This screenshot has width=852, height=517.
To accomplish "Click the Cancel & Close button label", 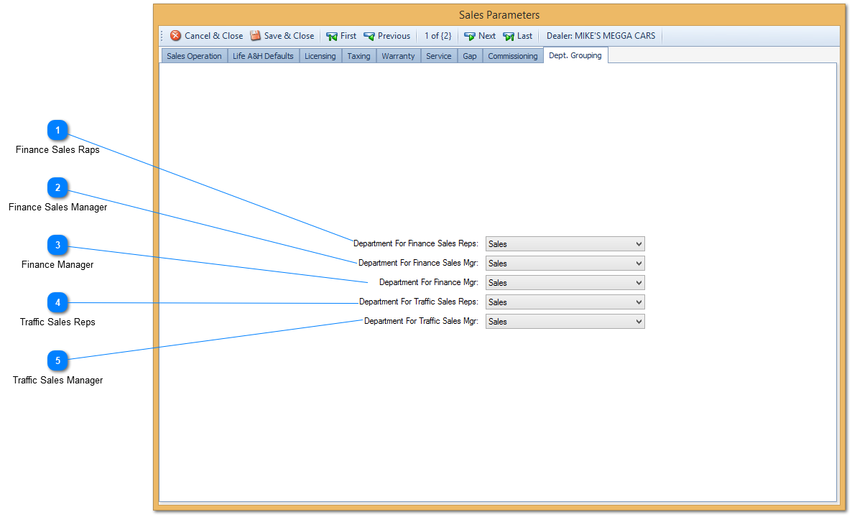I will 213,36.
